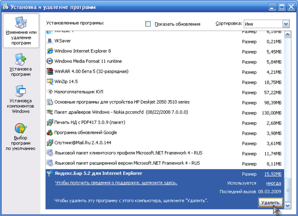Click the program list scrollbar thumb
The height and width of the screenshot is (216, 298).
coord(288,190)
